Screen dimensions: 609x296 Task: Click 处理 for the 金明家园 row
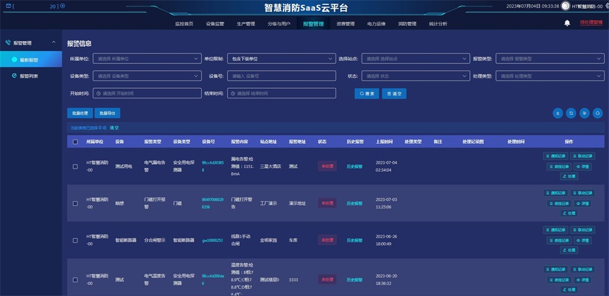[569, 250]
